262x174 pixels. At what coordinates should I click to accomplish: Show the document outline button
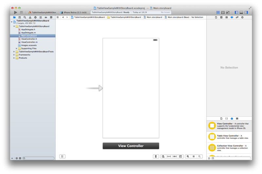click(x=62, y=156)
